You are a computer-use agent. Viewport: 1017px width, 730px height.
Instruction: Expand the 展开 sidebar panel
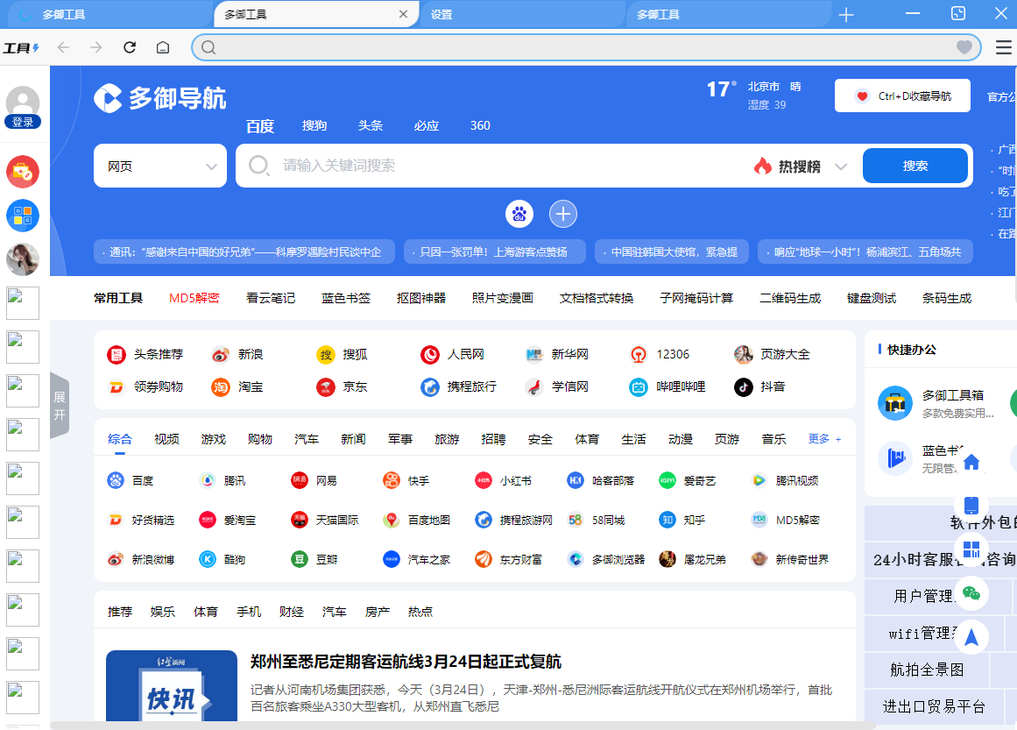60,404
